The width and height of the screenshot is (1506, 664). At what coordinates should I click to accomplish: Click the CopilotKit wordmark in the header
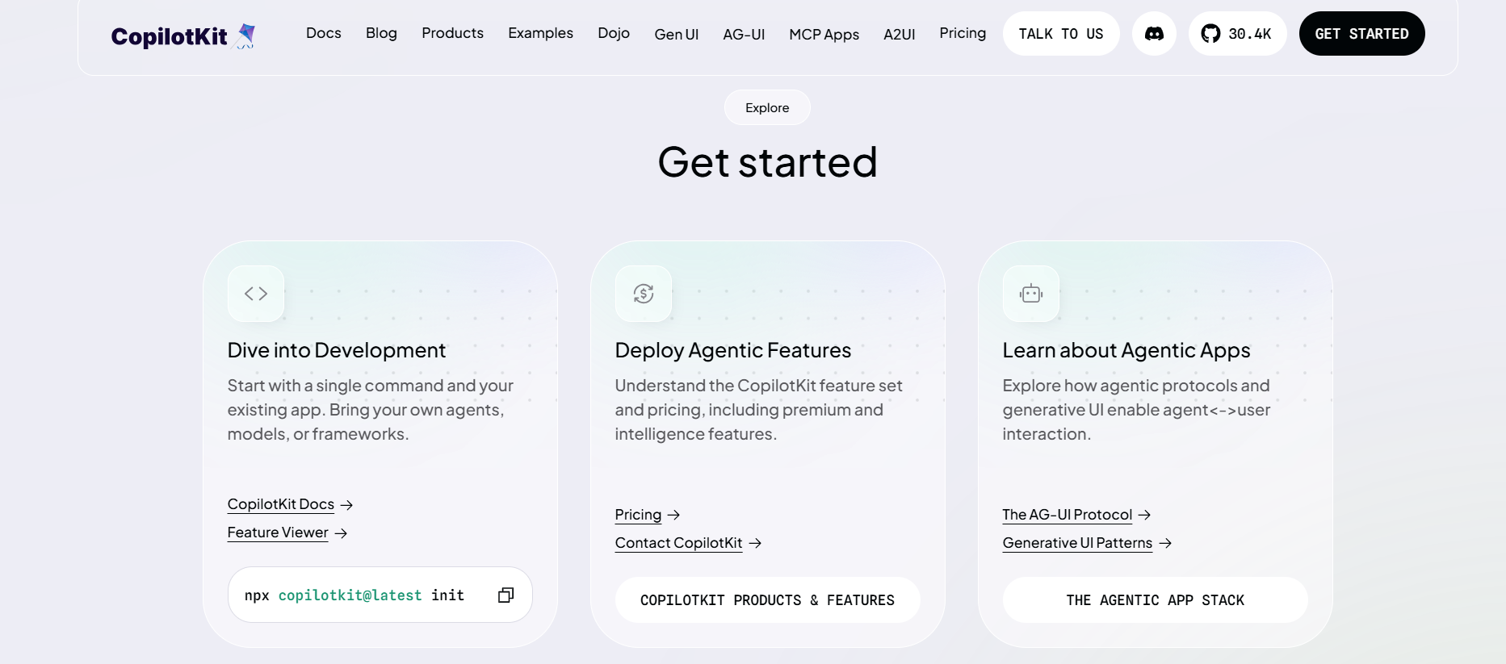click(170, 37)
